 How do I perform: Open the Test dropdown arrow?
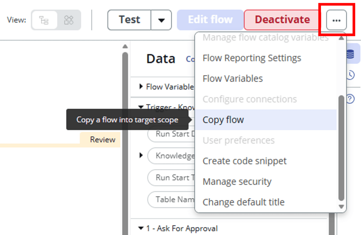click(161, 20)
